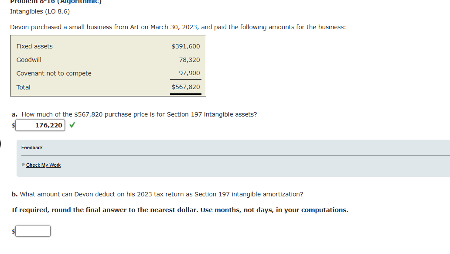Viewport: 450px width, 254px height.
Task: Click the Goodwill row in the table
Action: tap(28, 59)
